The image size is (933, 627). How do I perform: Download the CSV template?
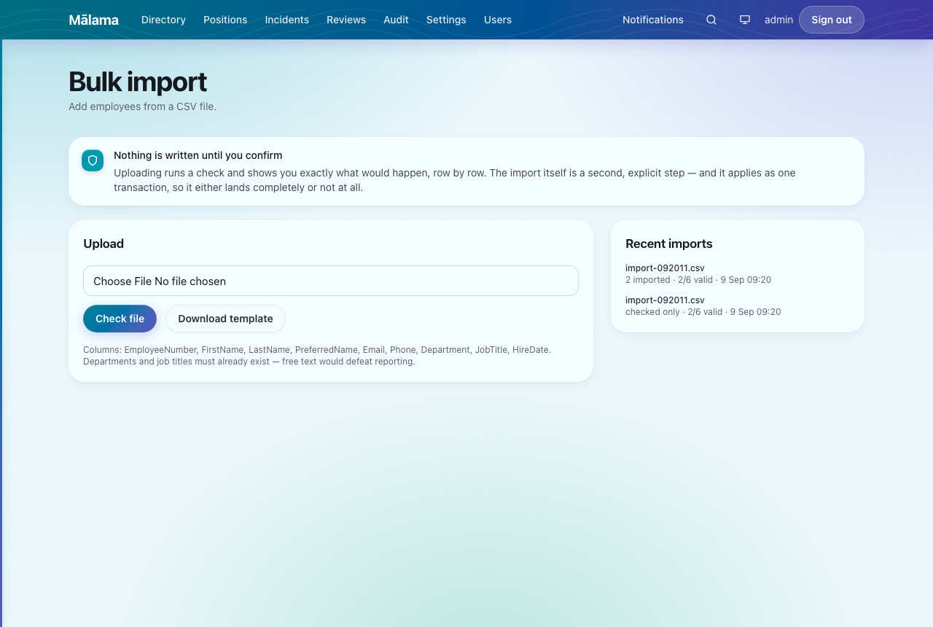pos(225,319)
